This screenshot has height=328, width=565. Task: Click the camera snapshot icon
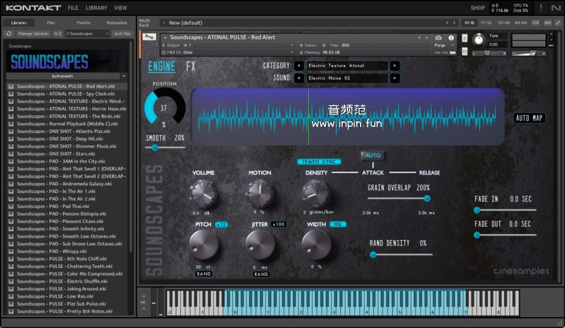click(438, 38)
